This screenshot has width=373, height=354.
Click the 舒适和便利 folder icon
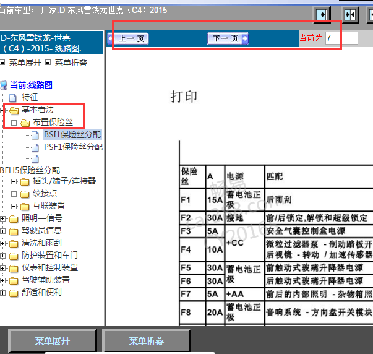14,293
